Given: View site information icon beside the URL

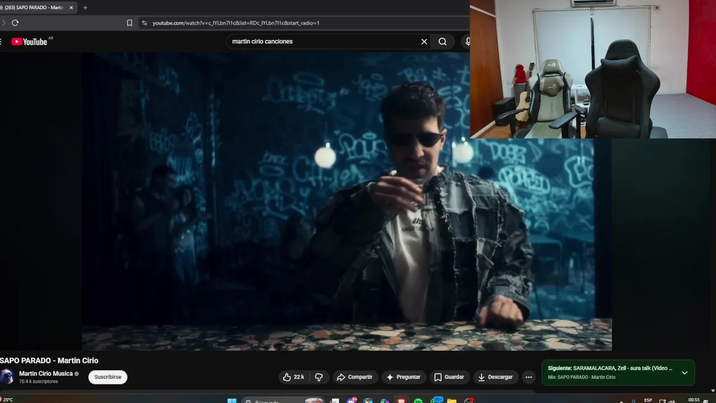Looking at the screenshot, I should coord(144,23).
